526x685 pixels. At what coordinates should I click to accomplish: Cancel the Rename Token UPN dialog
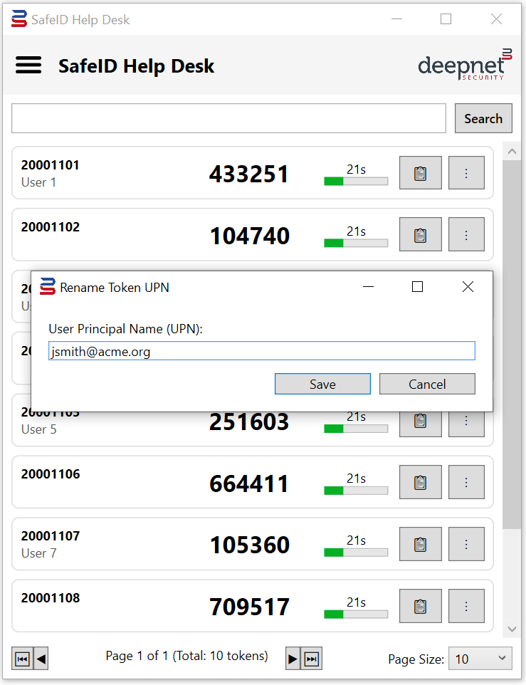tap(427, 384)
